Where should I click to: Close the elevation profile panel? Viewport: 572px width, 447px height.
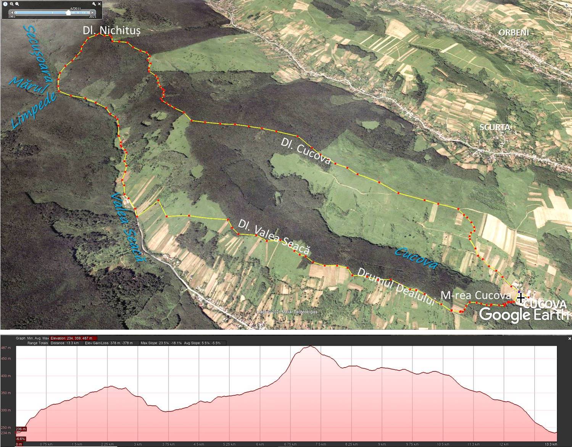(569, 338)
